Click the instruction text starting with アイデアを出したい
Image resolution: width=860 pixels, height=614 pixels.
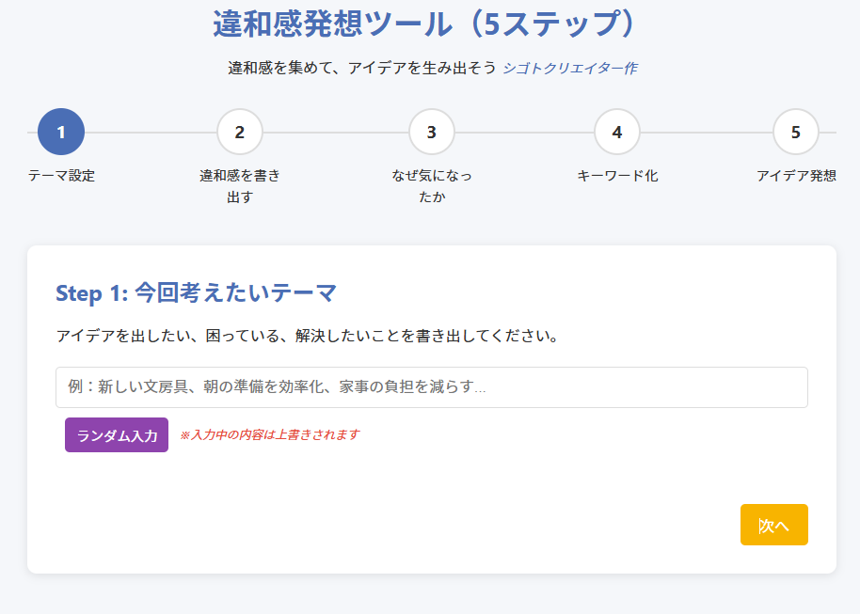[x=308, y=336]
